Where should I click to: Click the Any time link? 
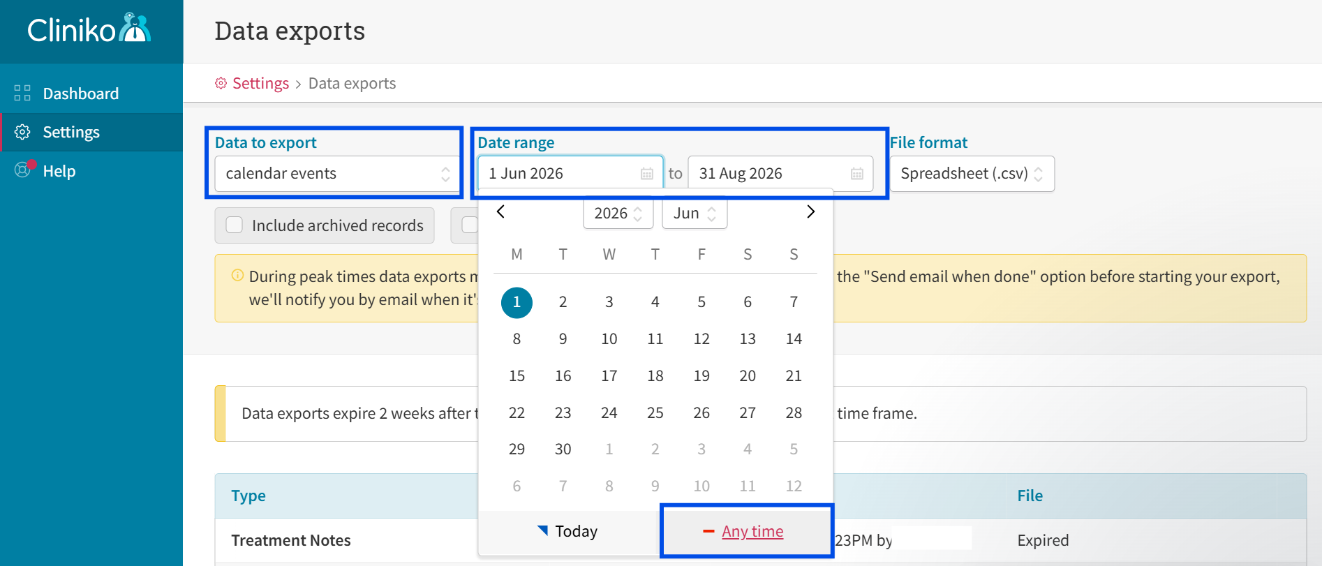pos(752,531)
